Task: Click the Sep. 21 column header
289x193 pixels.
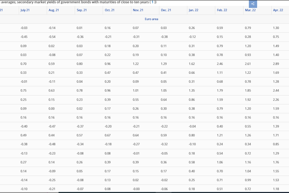Action: coord(81,10)
